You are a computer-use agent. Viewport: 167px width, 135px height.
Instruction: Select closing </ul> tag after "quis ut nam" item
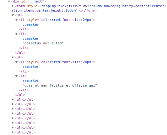pyautogui.click(x=20, y=95)
